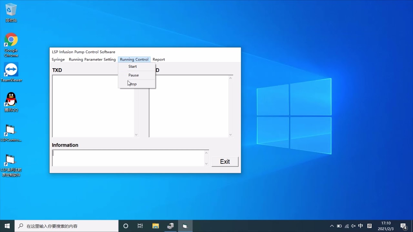Open the Recycle Bin desktop icon

pyautogui.click(x=11, y=13)
